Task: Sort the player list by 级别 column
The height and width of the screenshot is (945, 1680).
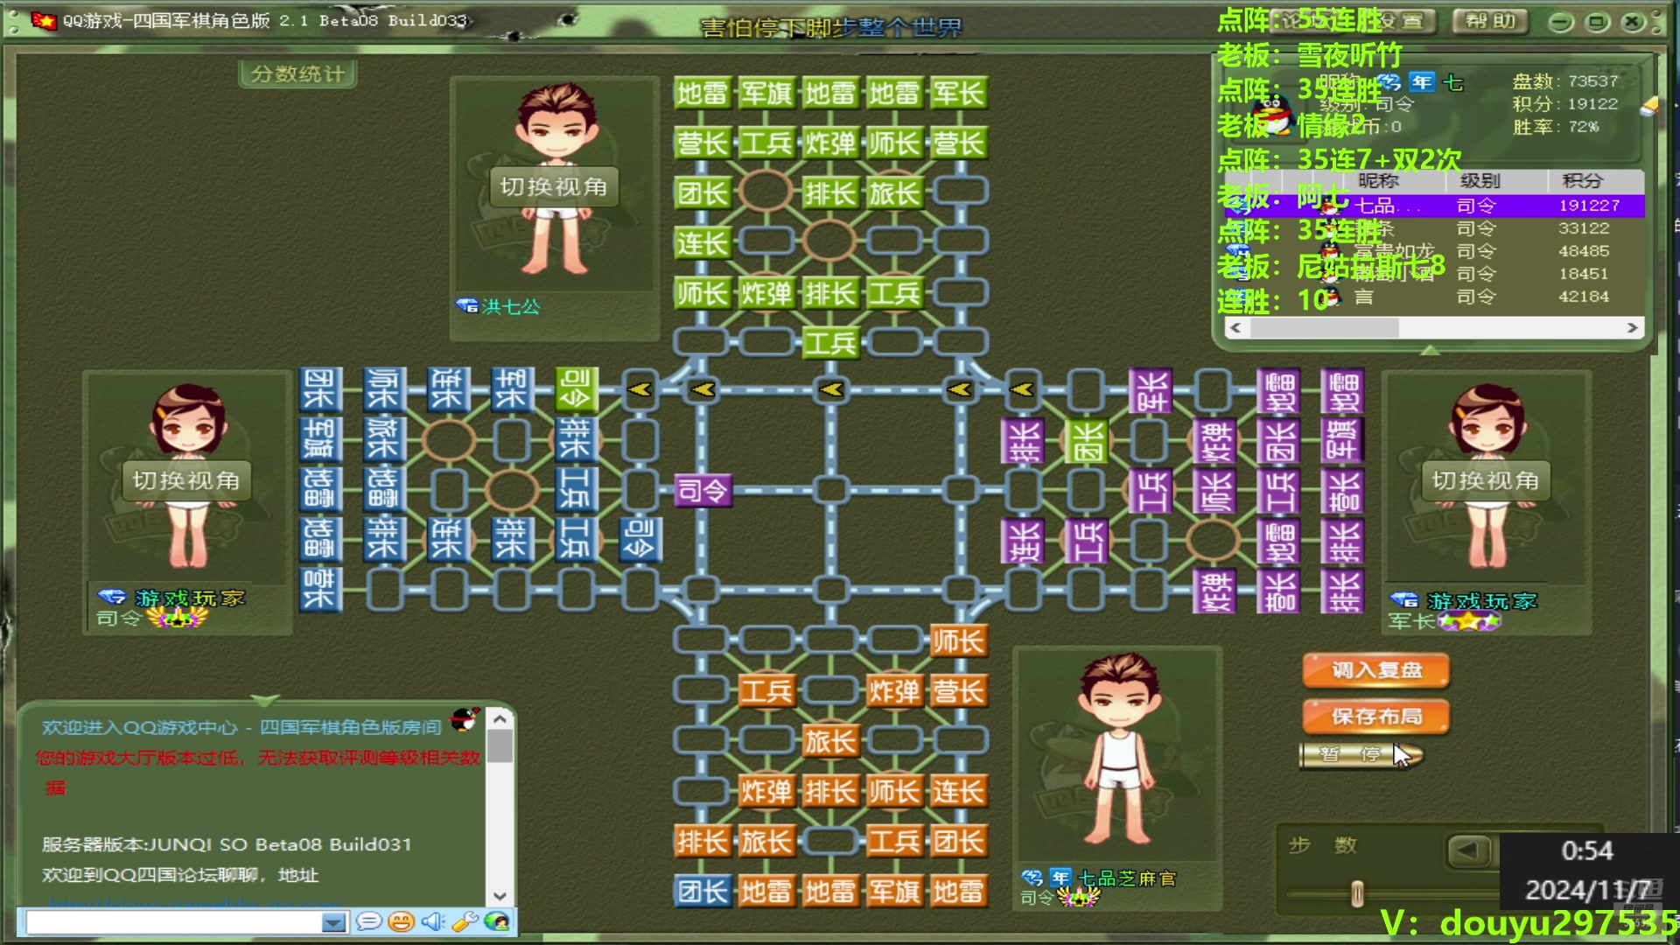Action: (x=1480, y=181)
